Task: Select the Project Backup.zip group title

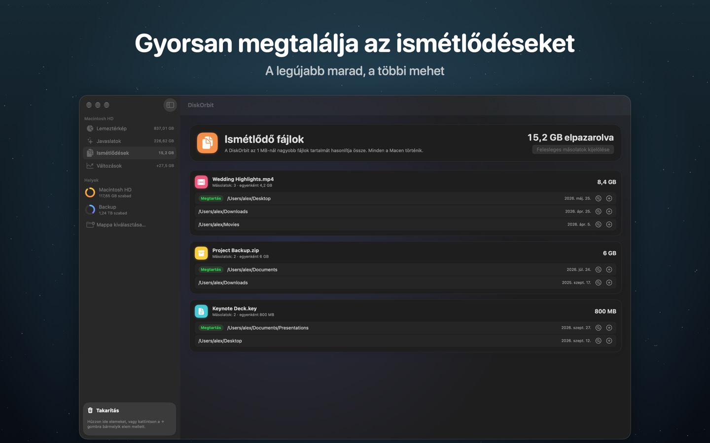Action: click(x=236, y=250)
